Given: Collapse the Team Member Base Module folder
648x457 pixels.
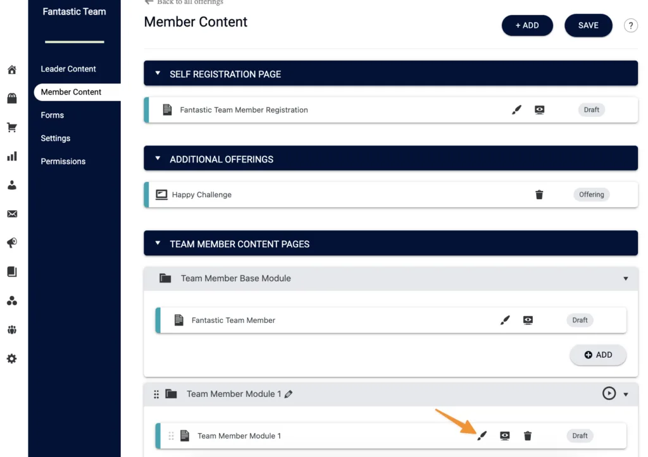Looking at the screenshot, I should 625,278.
